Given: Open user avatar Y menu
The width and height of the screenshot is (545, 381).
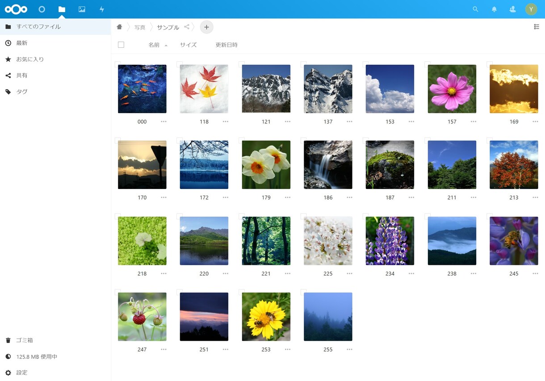Looking at the screenshot, I should [531, 9].
